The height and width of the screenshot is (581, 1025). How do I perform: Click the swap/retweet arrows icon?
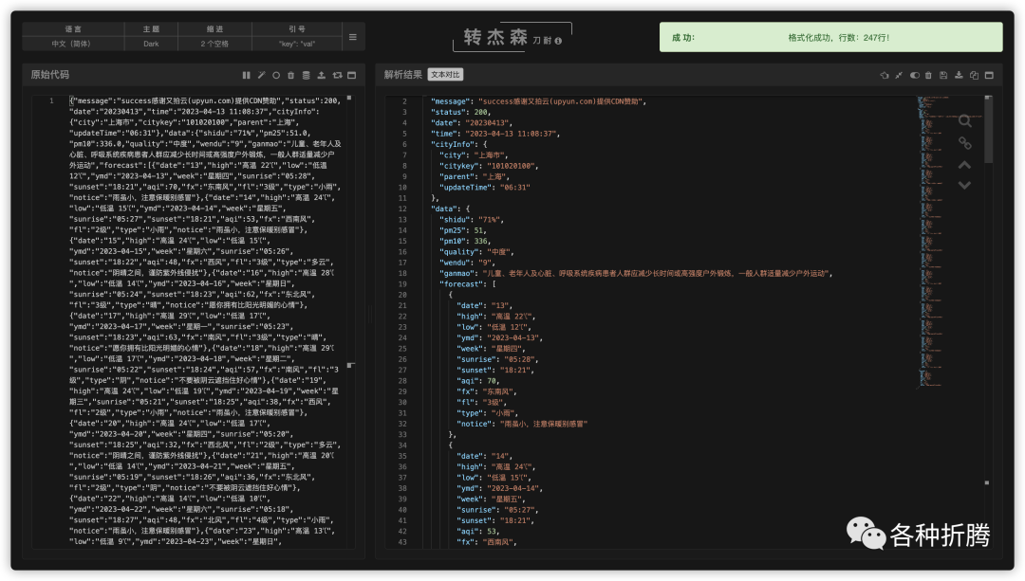tap(337, 75)
